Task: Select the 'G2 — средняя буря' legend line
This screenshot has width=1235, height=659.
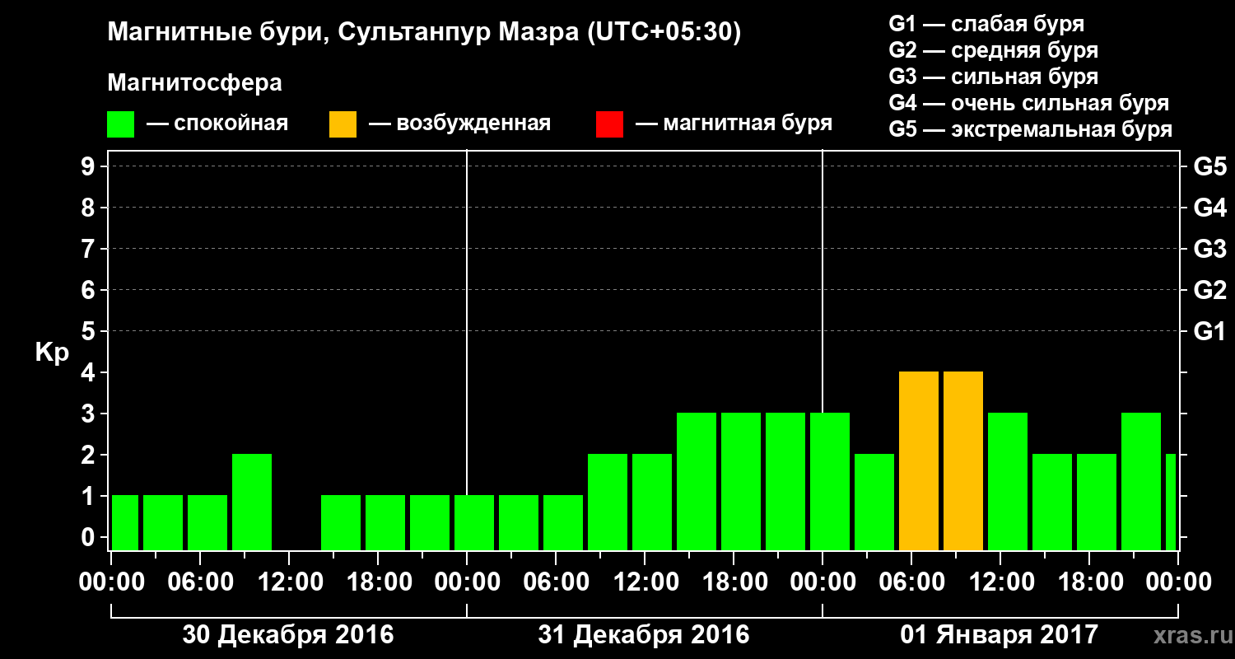Action: point(993,50)
